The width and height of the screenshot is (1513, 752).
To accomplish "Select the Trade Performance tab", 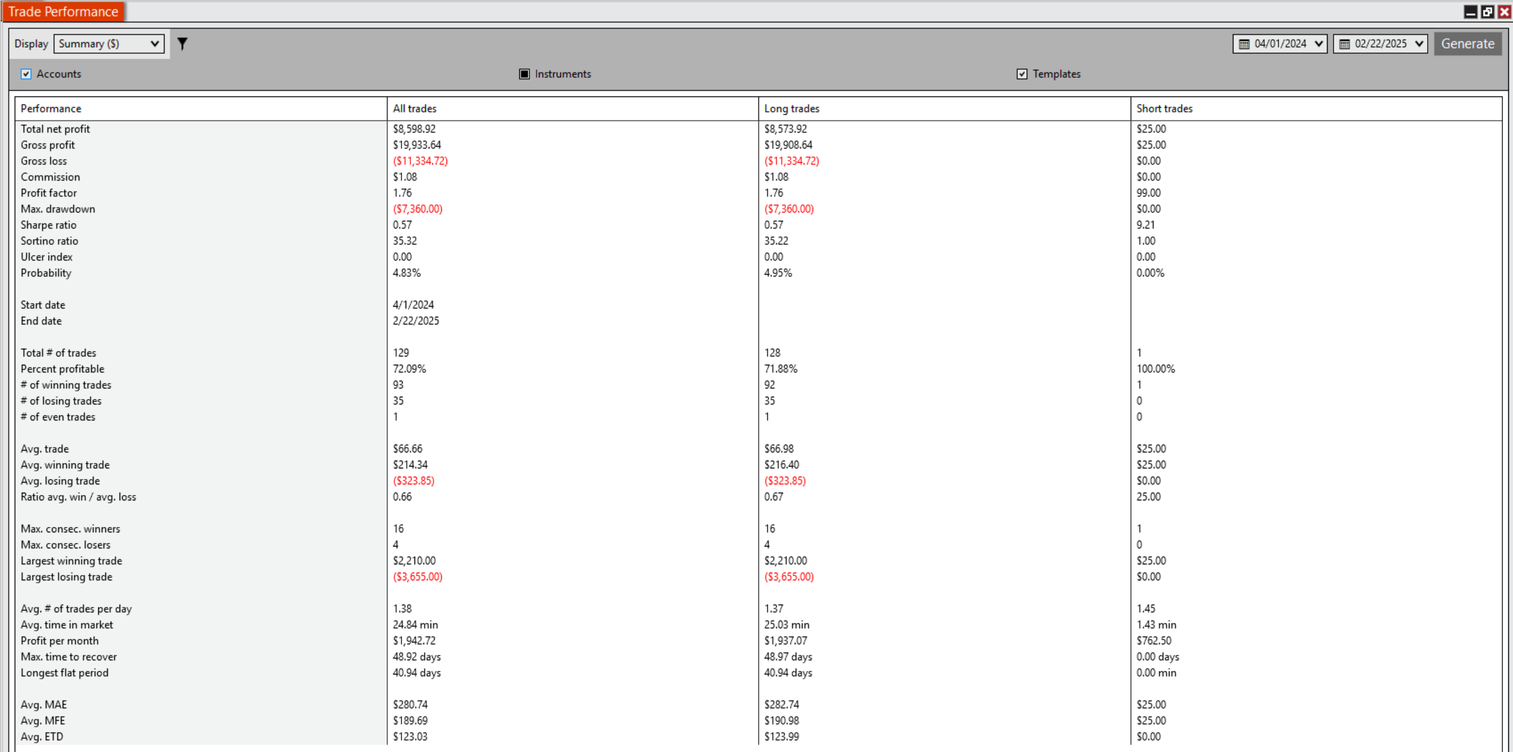I will 63,11.
